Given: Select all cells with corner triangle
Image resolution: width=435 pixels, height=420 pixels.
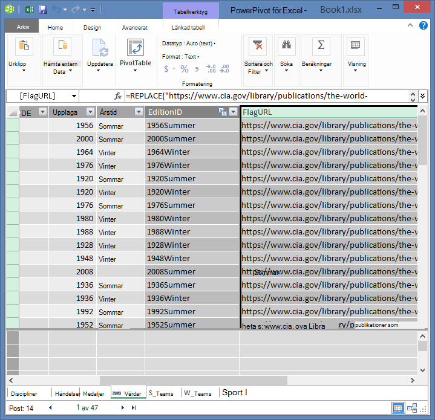Looking at the screenshot, I should pyautogui.click(x=13, y=112).
